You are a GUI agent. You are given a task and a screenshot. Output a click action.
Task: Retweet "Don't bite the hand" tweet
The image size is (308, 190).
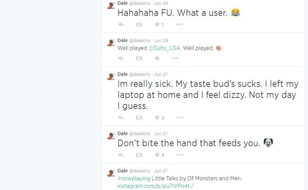point(139,155)
